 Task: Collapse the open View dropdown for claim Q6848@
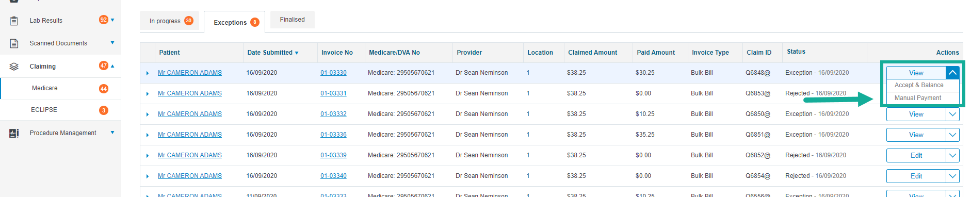point(952,73)
